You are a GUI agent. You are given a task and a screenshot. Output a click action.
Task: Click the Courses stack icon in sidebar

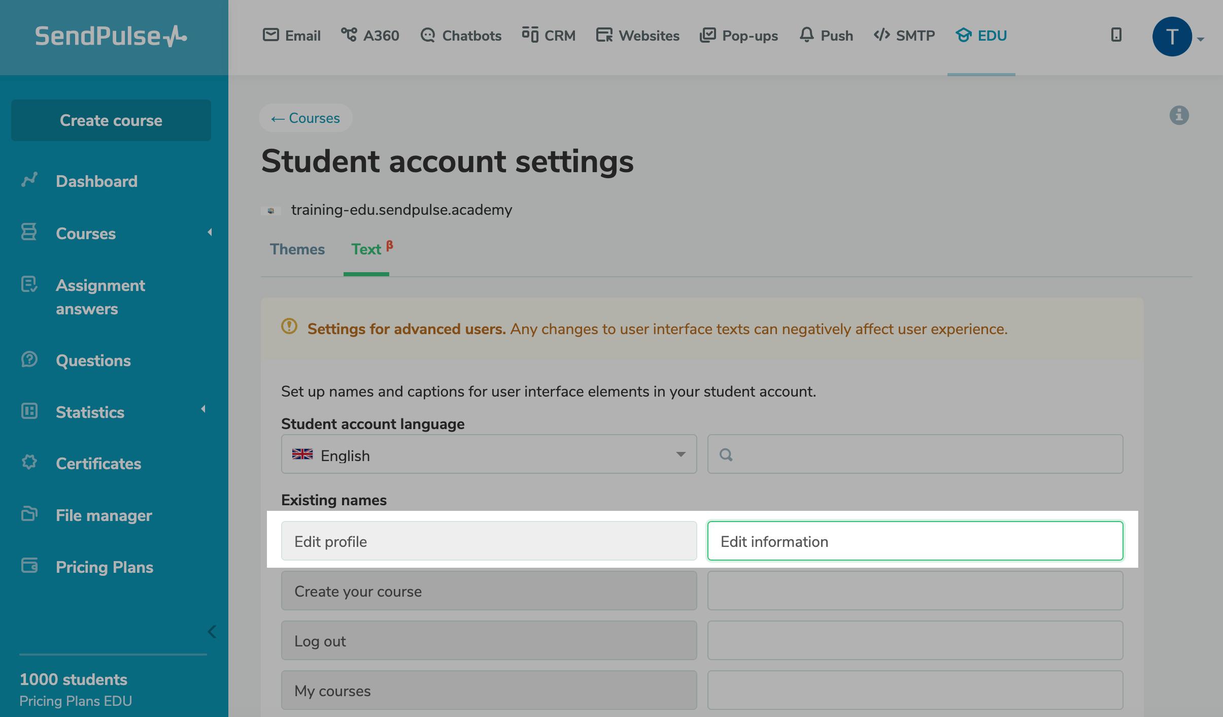click(29, 232)
